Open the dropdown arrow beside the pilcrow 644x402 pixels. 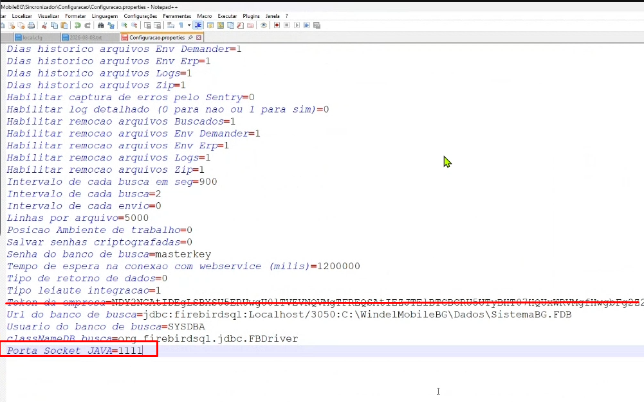coord(189,26)
